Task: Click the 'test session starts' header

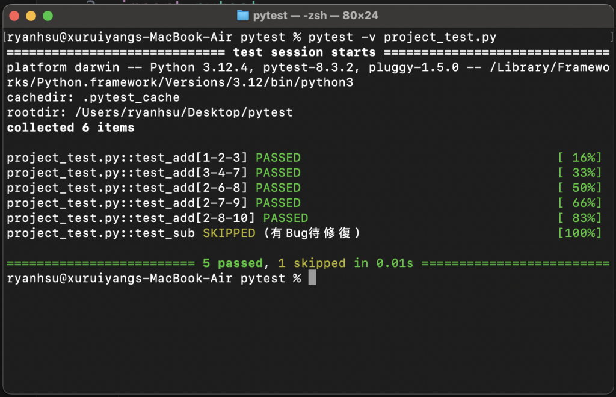Action: pos(304,52)
